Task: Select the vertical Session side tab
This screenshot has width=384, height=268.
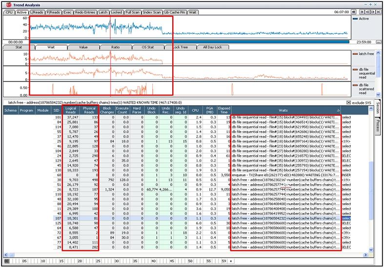Action: (378, 108)
